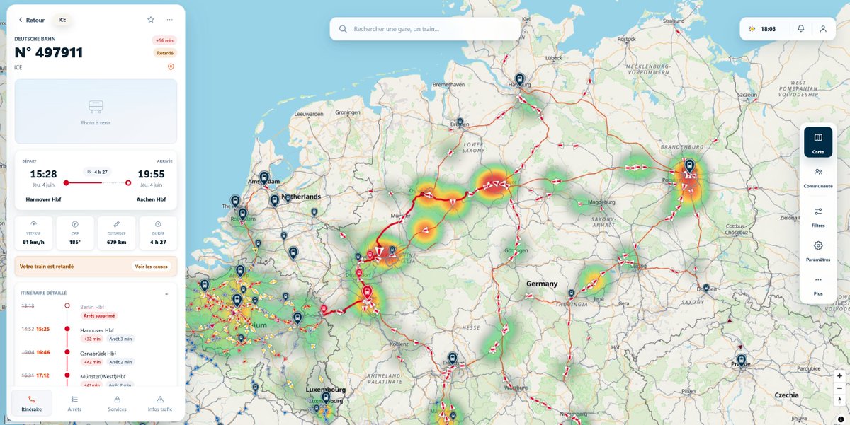
Task: Switch to the Itinéraire tab
Action: pos(31,403)
